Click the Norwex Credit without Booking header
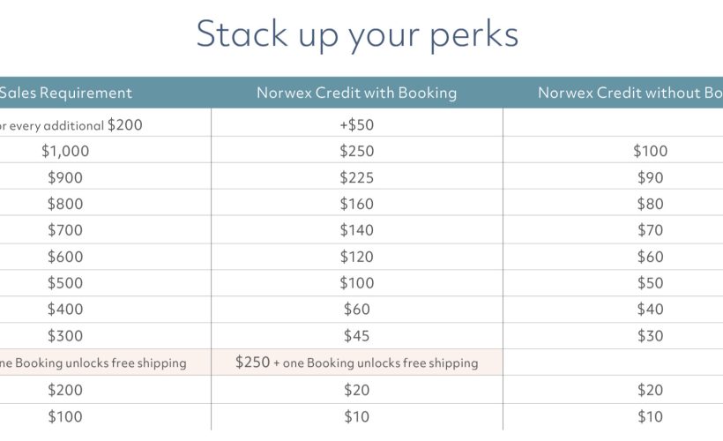The image size is (723, 441). (630, 93)
